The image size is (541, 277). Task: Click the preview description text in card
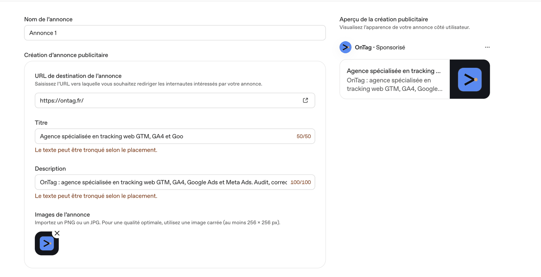[395, 84]
